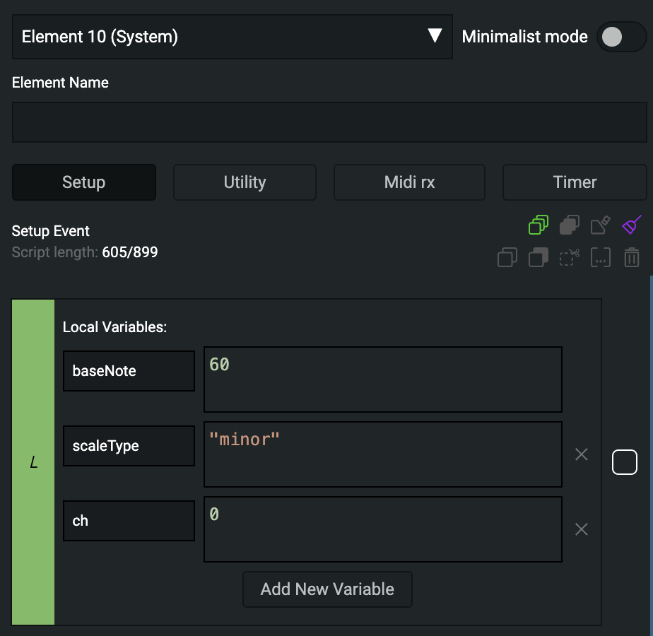Click the gray overwrite-all stacked squares icon
This screenshot has height=636, width=653.
[570, 225]
